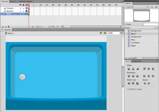
Task: Switch to the Transform tab
Action: click(x=136, y=61)
